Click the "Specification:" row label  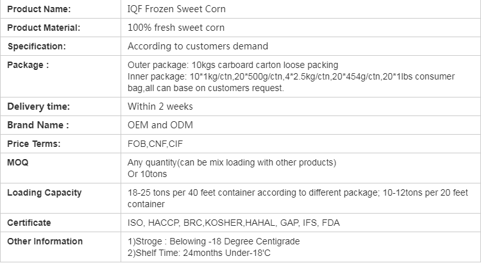(37, 46)
